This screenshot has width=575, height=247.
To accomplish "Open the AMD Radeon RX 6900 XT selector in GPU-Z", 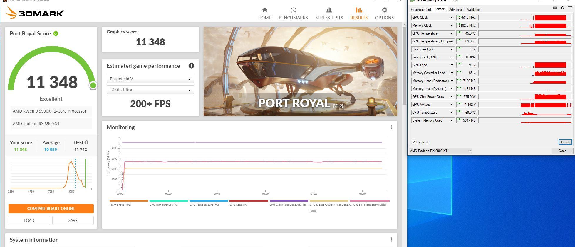I will click(x=440, y=151).
